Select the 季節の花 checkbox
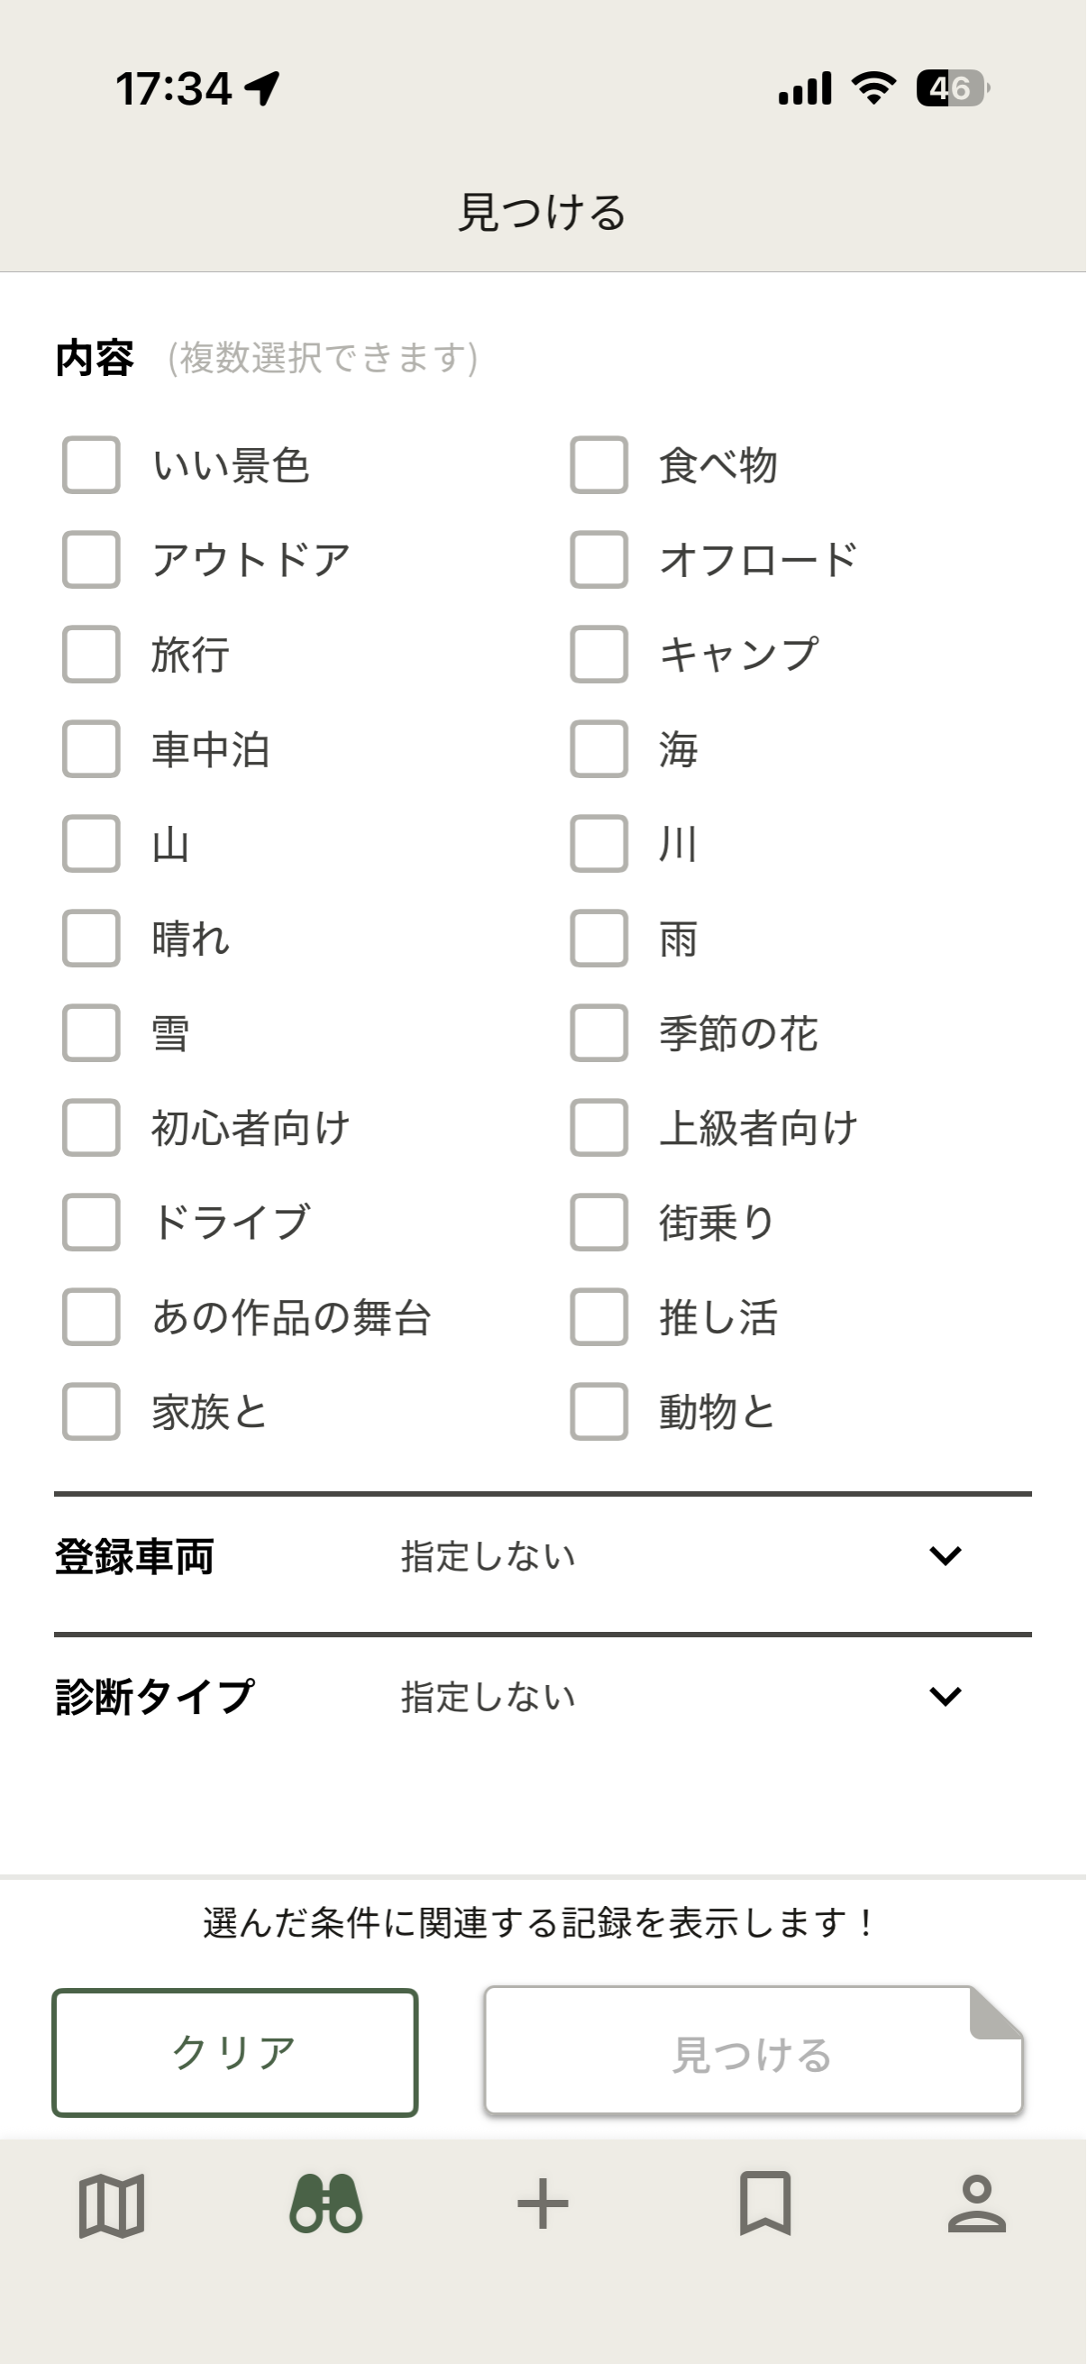1087x2364 pixels. tap(599, 1033)
